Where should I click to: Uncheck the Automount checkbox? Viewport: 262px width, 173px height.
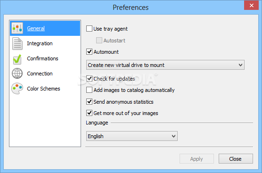click(x=89, y=52)
